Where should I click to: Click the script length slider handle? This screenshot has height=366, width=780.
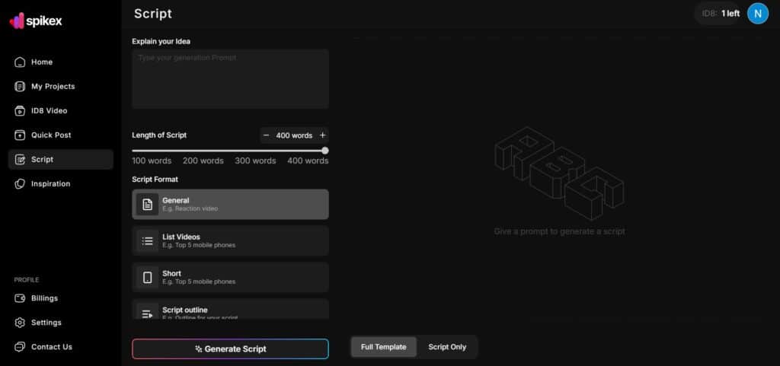(324, 151)
